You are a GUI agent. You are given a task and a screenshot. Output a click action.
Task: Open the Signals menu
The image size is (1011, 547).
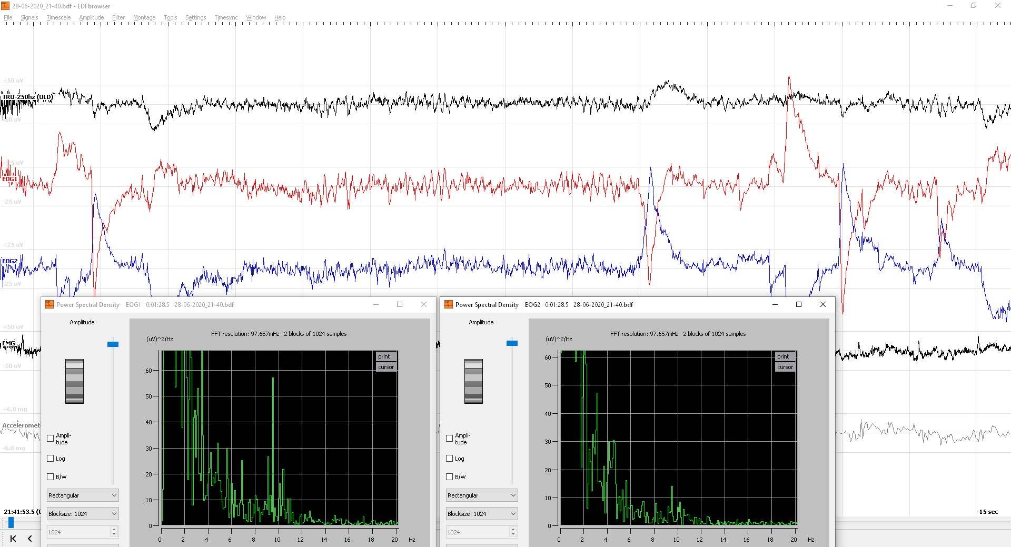(29, 17)
